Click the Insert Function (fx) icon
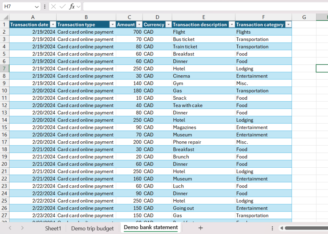The image size is (328, 234). point(72,6)
